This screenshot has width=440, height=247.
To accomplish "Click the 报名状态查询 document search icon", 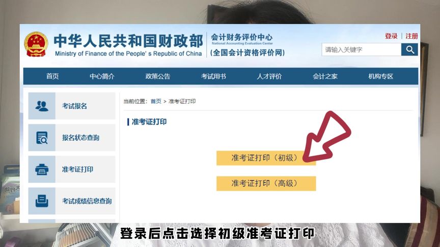I will point(42,138).
